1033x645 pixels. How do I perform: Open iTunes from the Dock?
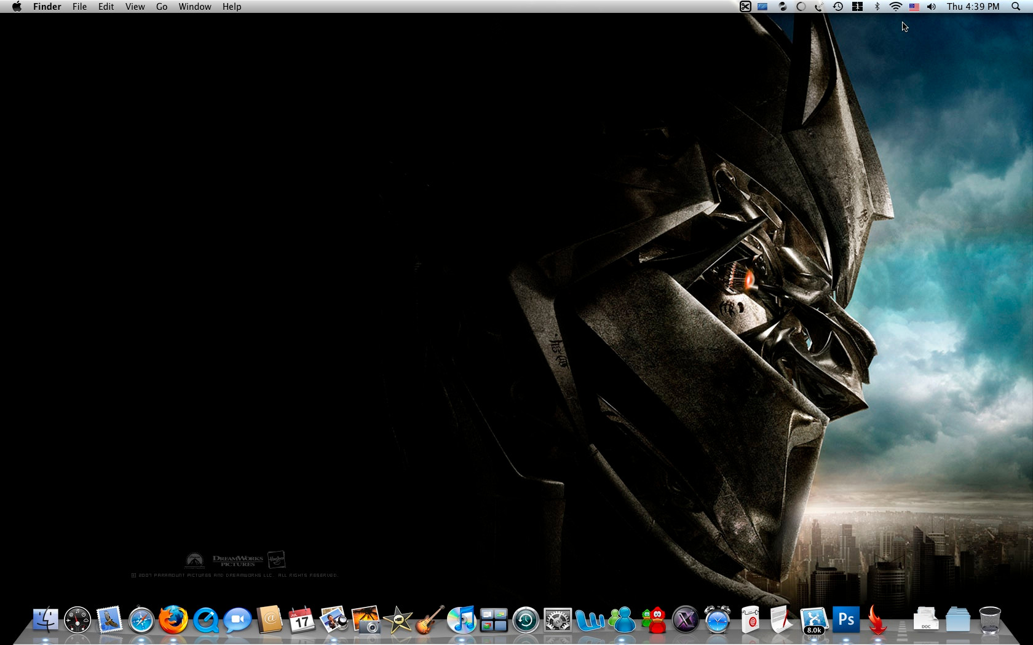click(x=462, y=620)
